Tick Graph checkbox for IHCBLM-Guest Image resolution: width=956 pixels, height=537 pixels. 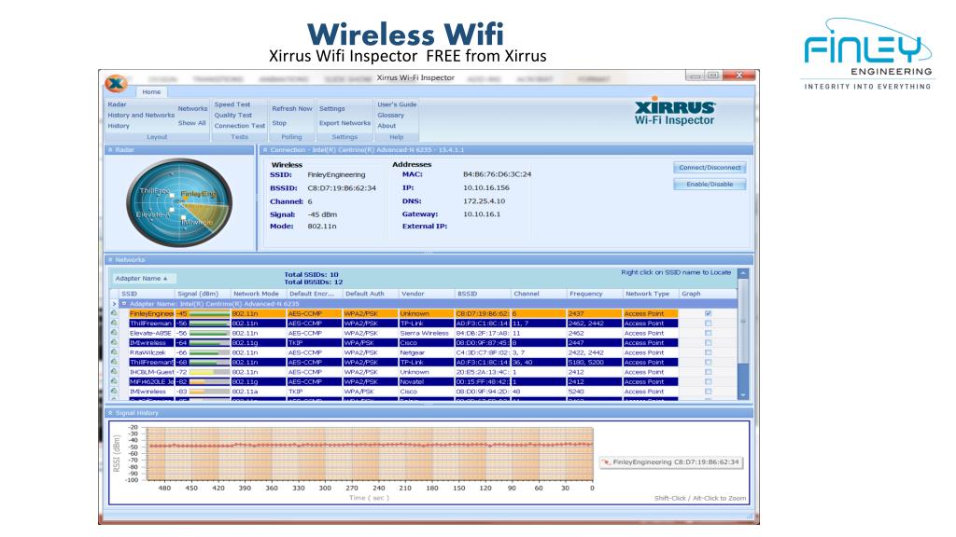pyautogui.click(x=708, y=372)
